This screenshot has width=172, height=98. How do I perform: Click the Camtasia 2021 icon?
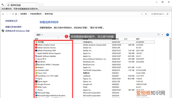click(36, 70)
